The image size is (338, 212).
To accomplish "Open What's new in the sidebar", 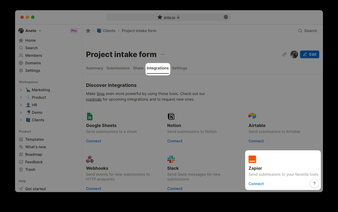I will coord(32,147).
